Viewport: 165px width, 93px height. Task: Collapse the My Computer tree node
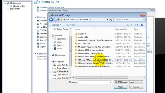[5, 3]
